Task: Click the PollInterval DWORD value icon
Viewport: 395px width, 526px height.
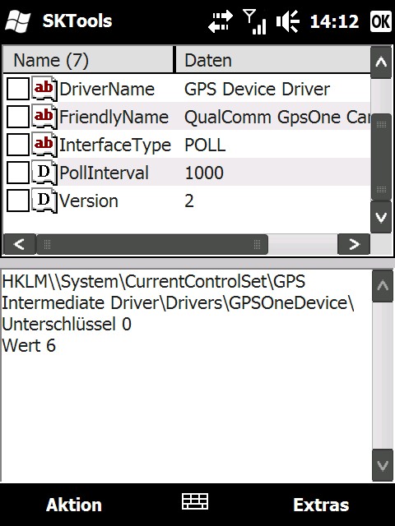Action: (x=44, y=173)
